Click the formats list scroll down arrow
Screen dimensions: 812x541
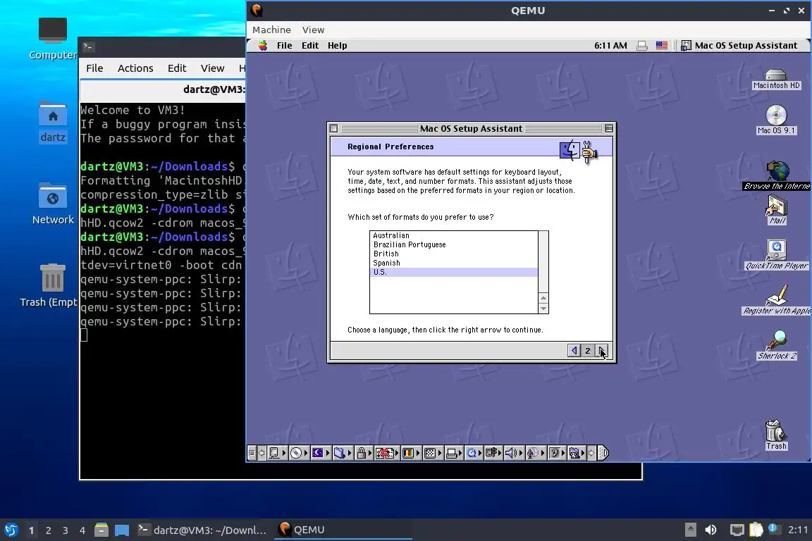tap(543, 308)
